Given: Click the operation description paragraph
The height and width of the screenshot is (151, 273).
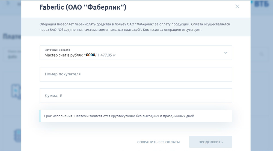Looking at the screenshot, I should tap(135, 27).
